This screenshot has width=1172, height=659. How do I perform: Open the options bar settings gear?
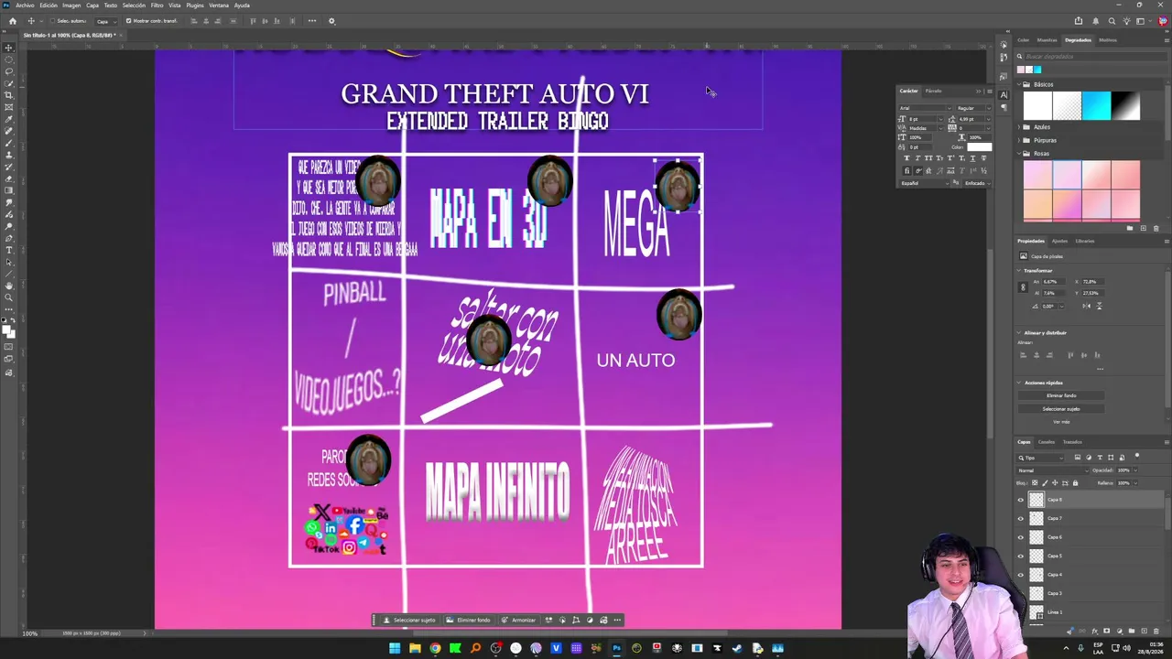[x=331, y=21]
